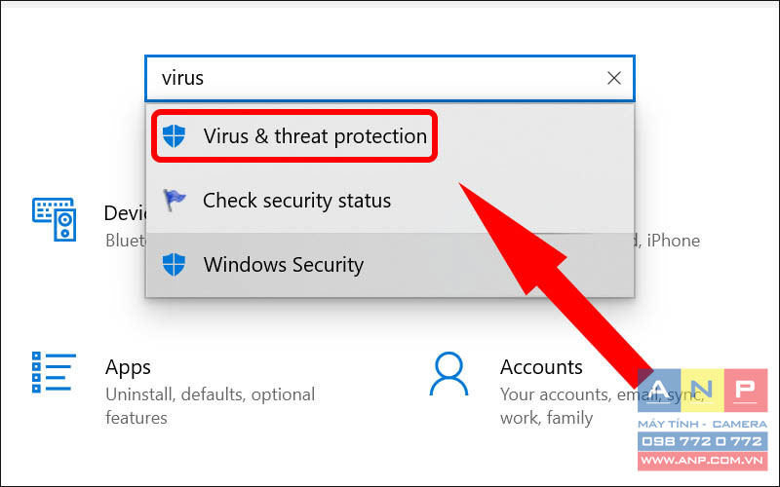Image resolution: width=780 pixels, height=487 pixels.
Task: Click into the search field containing "virus"
Action: pos(389,78)
